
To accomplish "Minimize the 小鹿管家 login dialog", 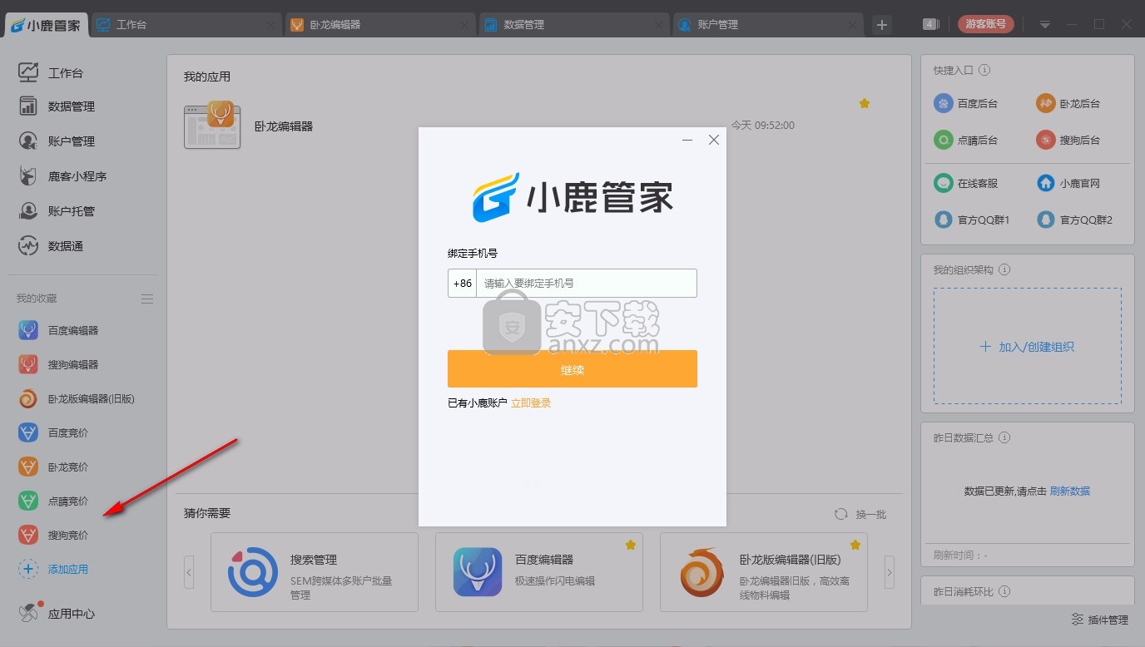I will (x=687, y=140).
